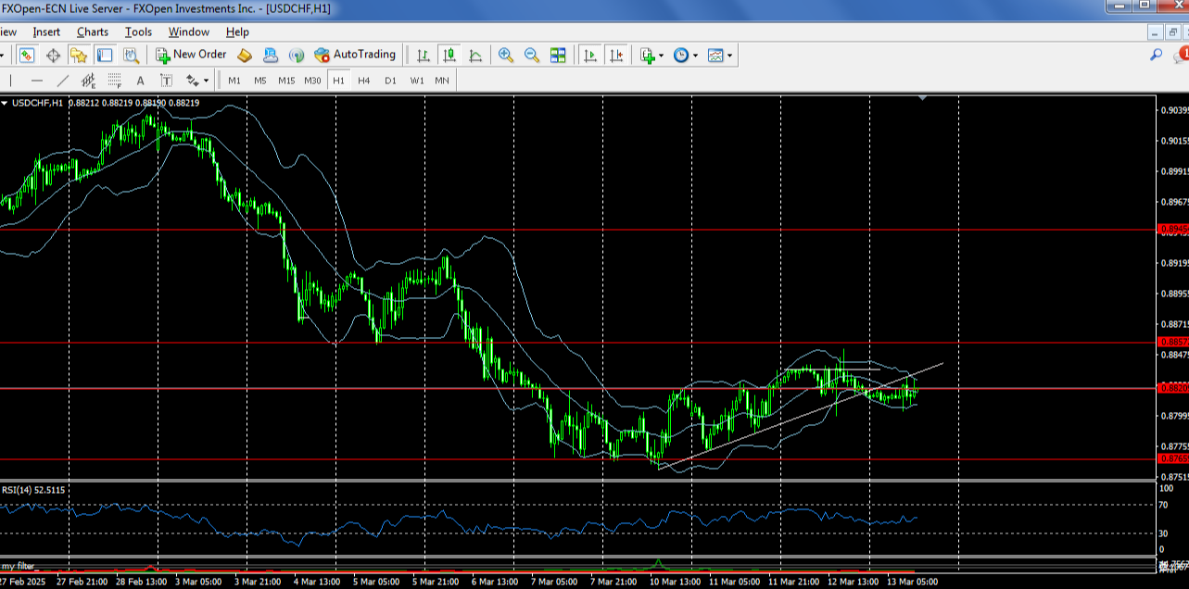This screenshot has width=1189, height=589.
Task: Select the Vertical Line drawing tool
Action: pyautogui.click(x=11, y=81)
